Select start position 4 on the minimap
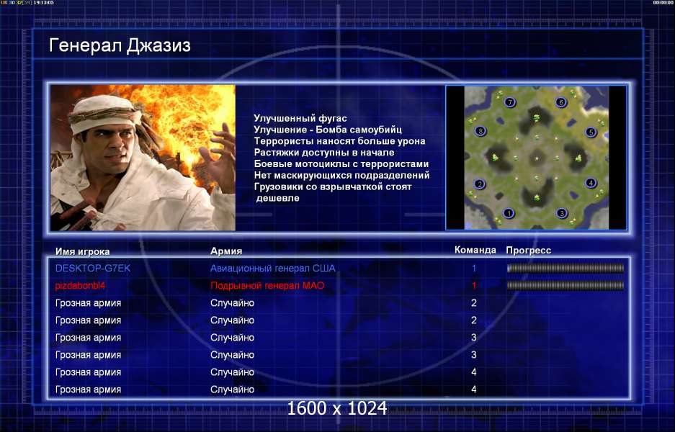The height and width of the screenshot is (432, 675). (x=591, y=183)
